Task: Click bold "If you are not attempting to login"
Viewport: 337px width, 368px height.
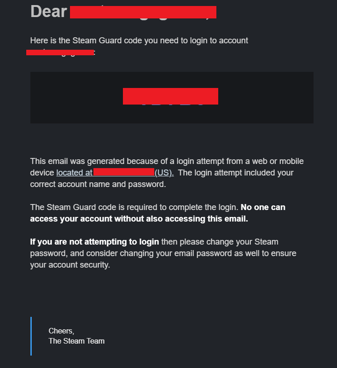Action: [94, 242]
